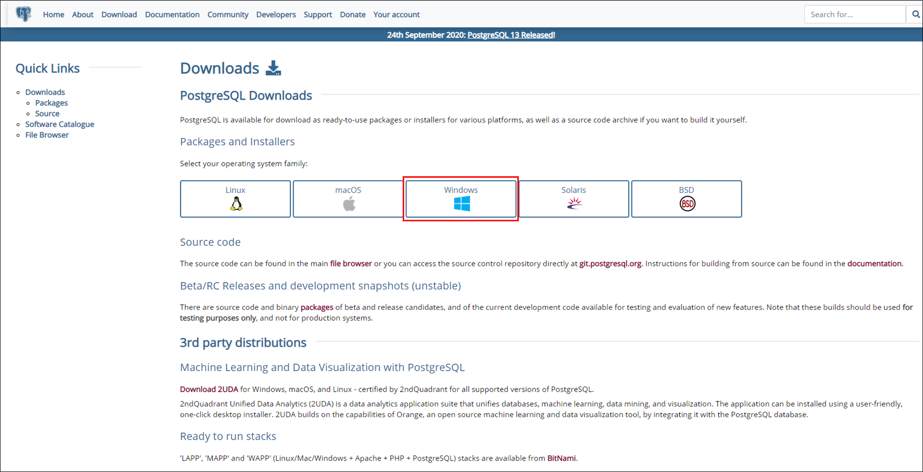This screenshot has height=472, width=923.
Task: Open Source in Quick Links
Action: [x=47, y=114]
